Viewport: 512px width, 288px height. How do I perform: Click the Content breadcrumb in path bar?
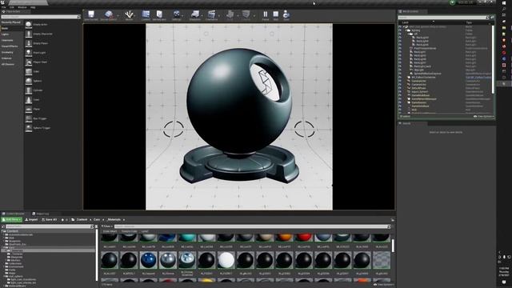click(x=82, y=219)
